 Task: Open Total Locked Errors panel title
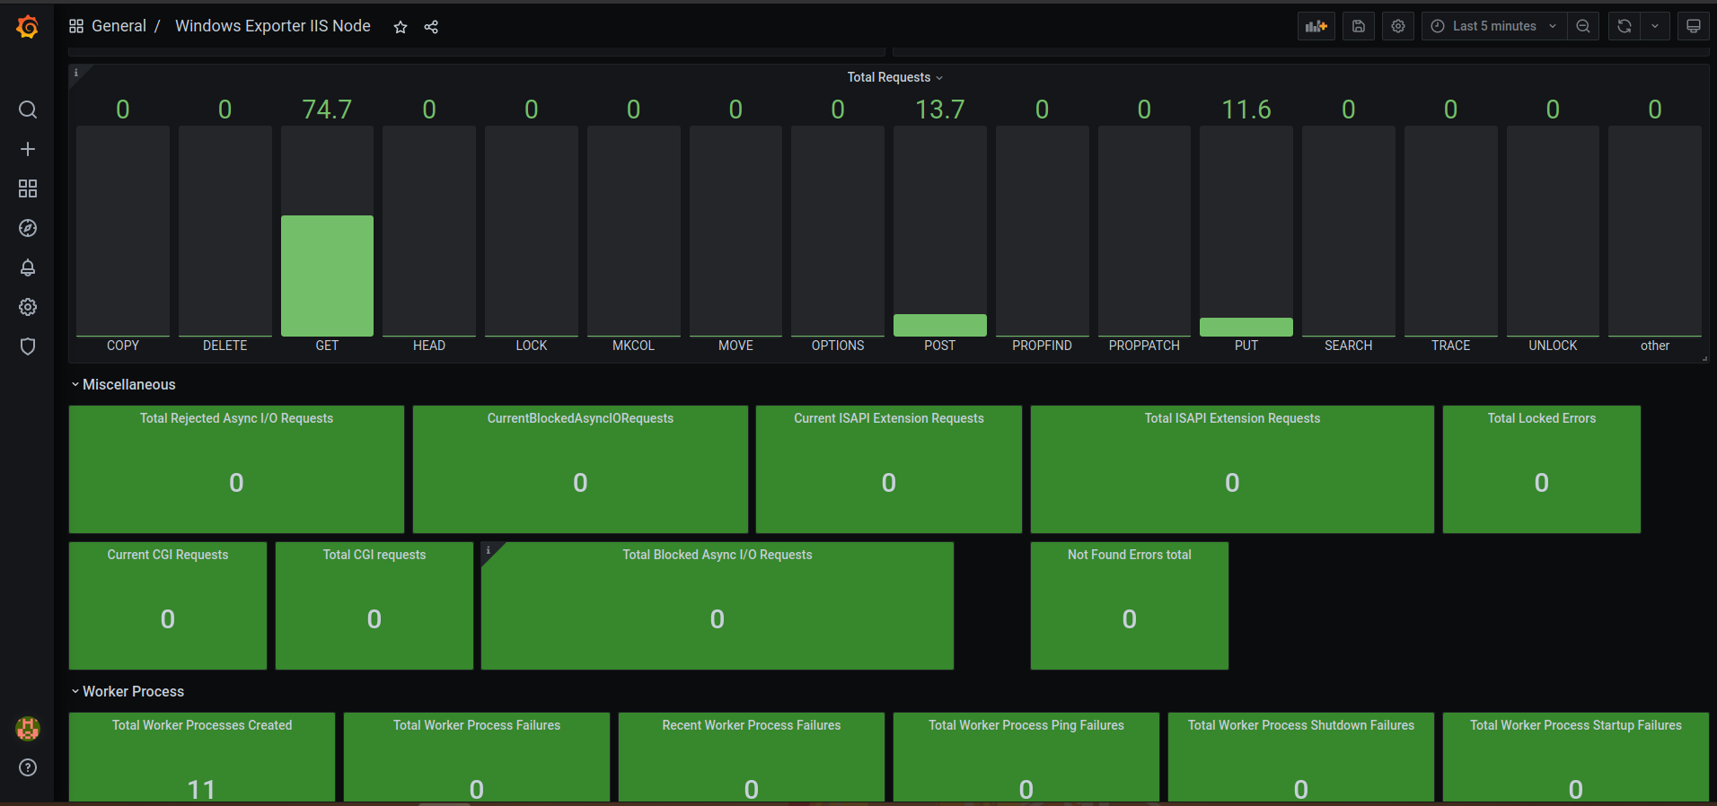click(x=1542, y=418)
